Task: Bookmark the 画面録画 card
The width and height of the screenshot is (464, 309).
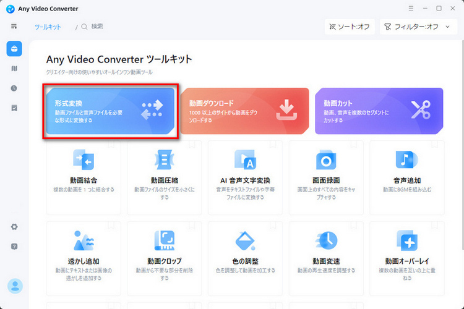Action: pos(354,145)
